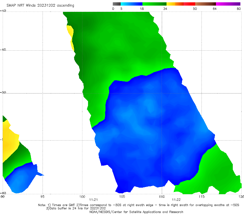244x214 pixels.
Task: Click the note '3)Data buffer is 24 hrs'
Action: click(x=76, y=208)
